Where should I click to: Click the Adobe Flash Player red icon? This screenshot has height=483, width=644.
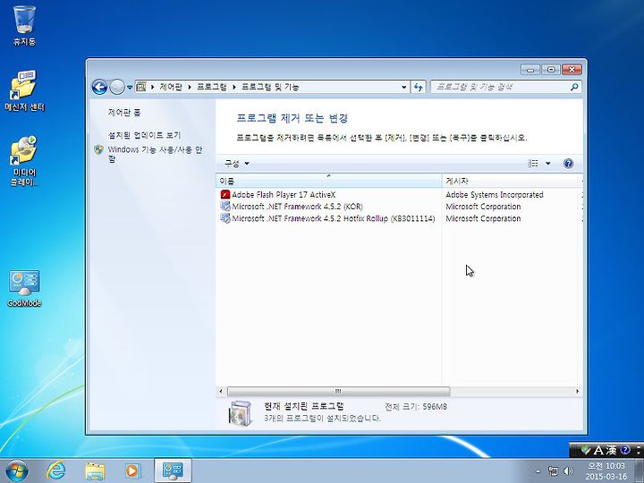pyautogui.click(x=225, y=195)
